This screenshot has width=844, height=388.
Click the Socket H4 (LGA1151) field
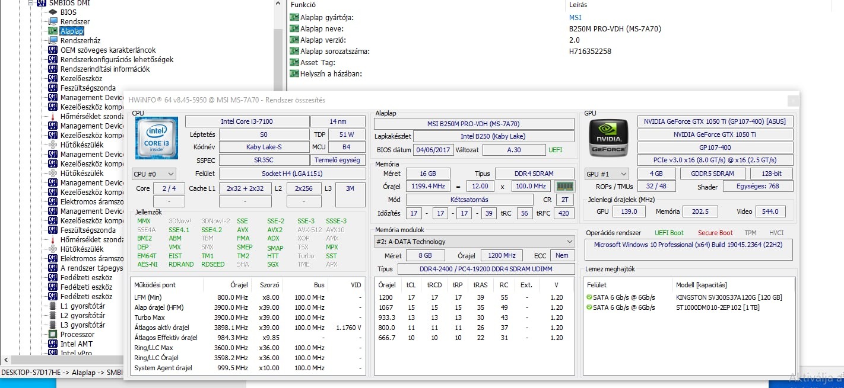click(292, 174)
